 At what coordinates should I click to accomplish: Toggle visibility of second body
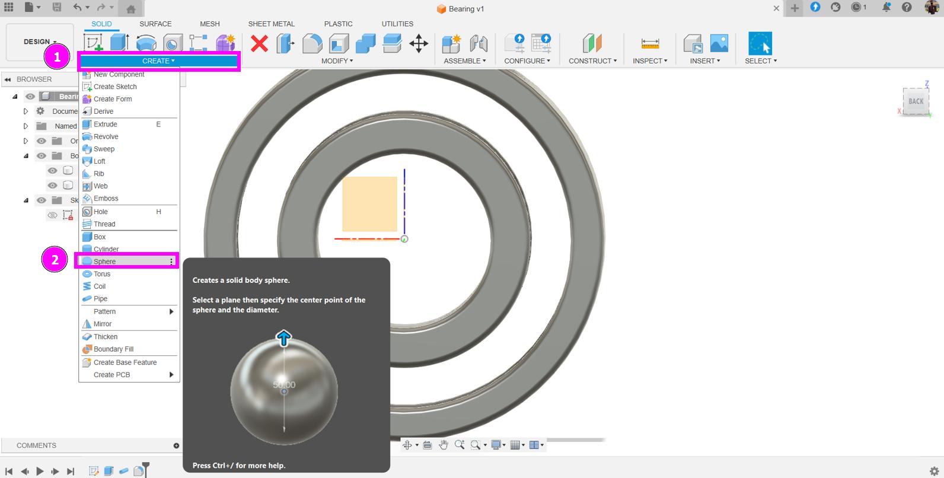click(52, 186)
